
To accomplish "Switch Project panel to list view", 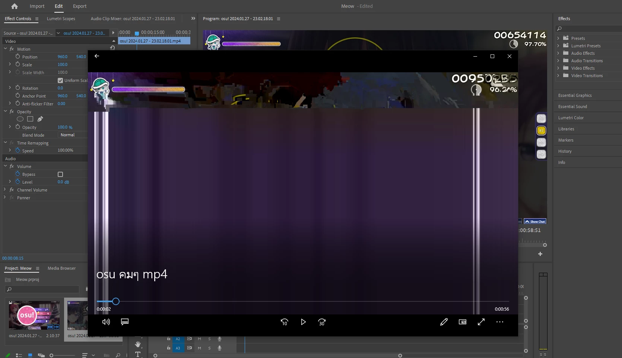I will (19, 355).
